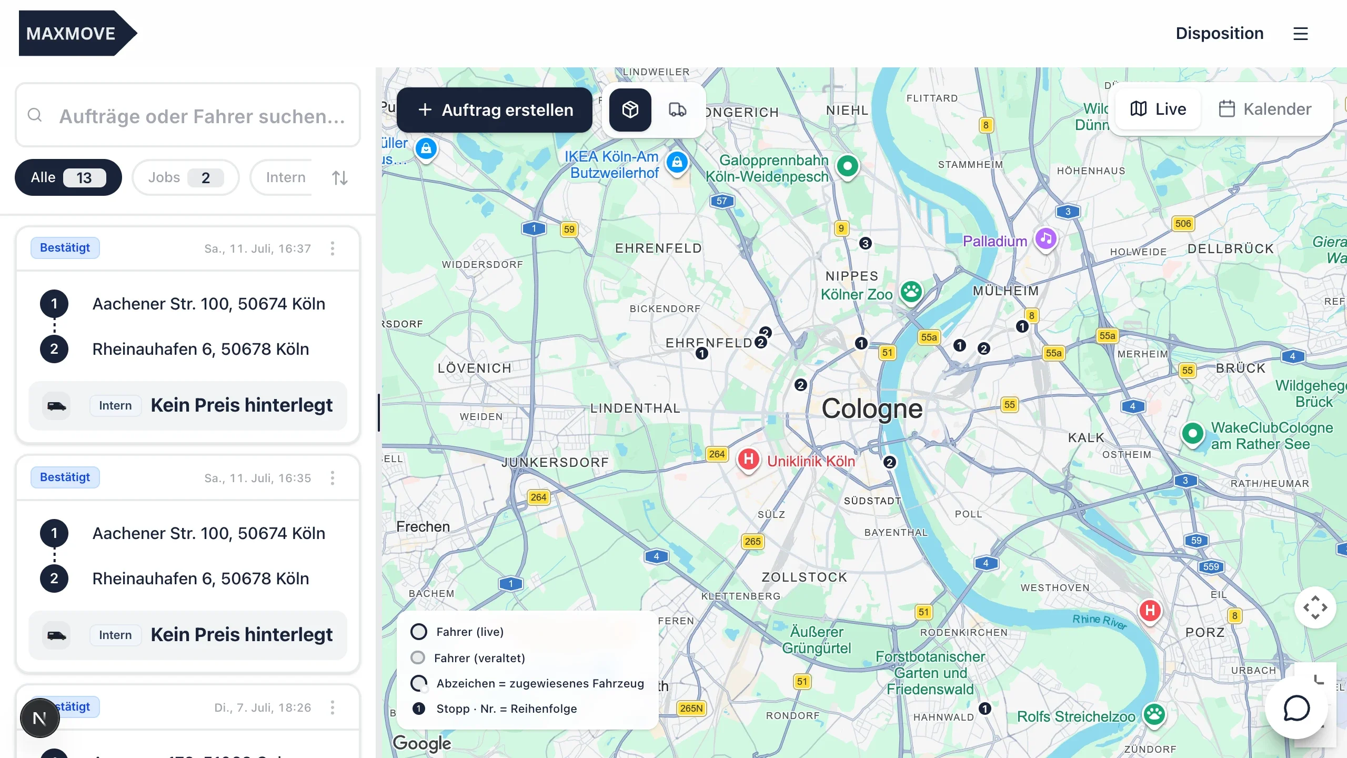
Task: Click the Cologne city label on the map
Action: tap(872, 408)
